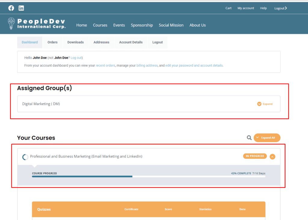Select the Addresses tab

[101, 42]
